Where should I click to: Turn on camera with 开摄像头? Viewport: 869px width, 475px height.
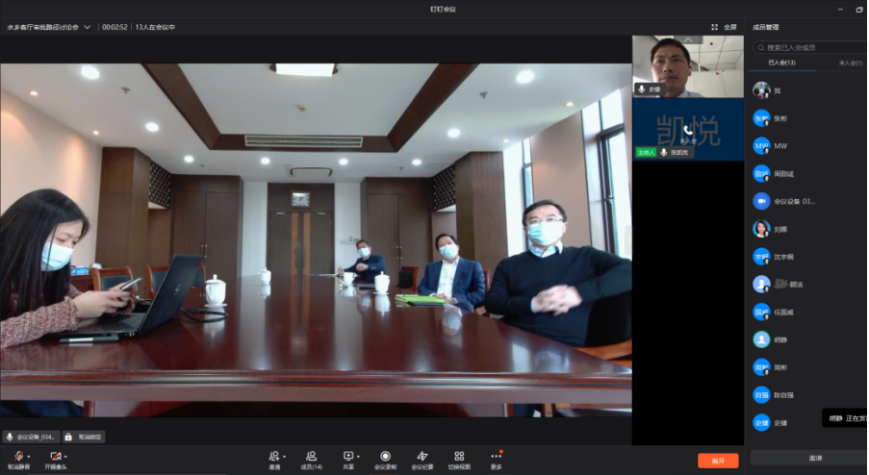pyautogui.click(x=55, y=457)
